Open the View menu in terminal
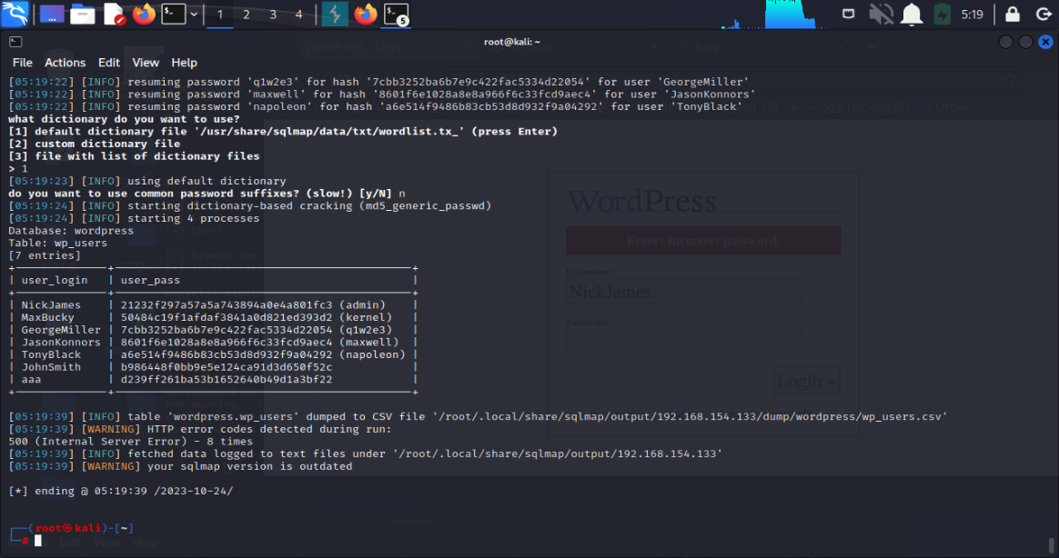The height and width of the screenshot is (558, 1059). [146, 63]
